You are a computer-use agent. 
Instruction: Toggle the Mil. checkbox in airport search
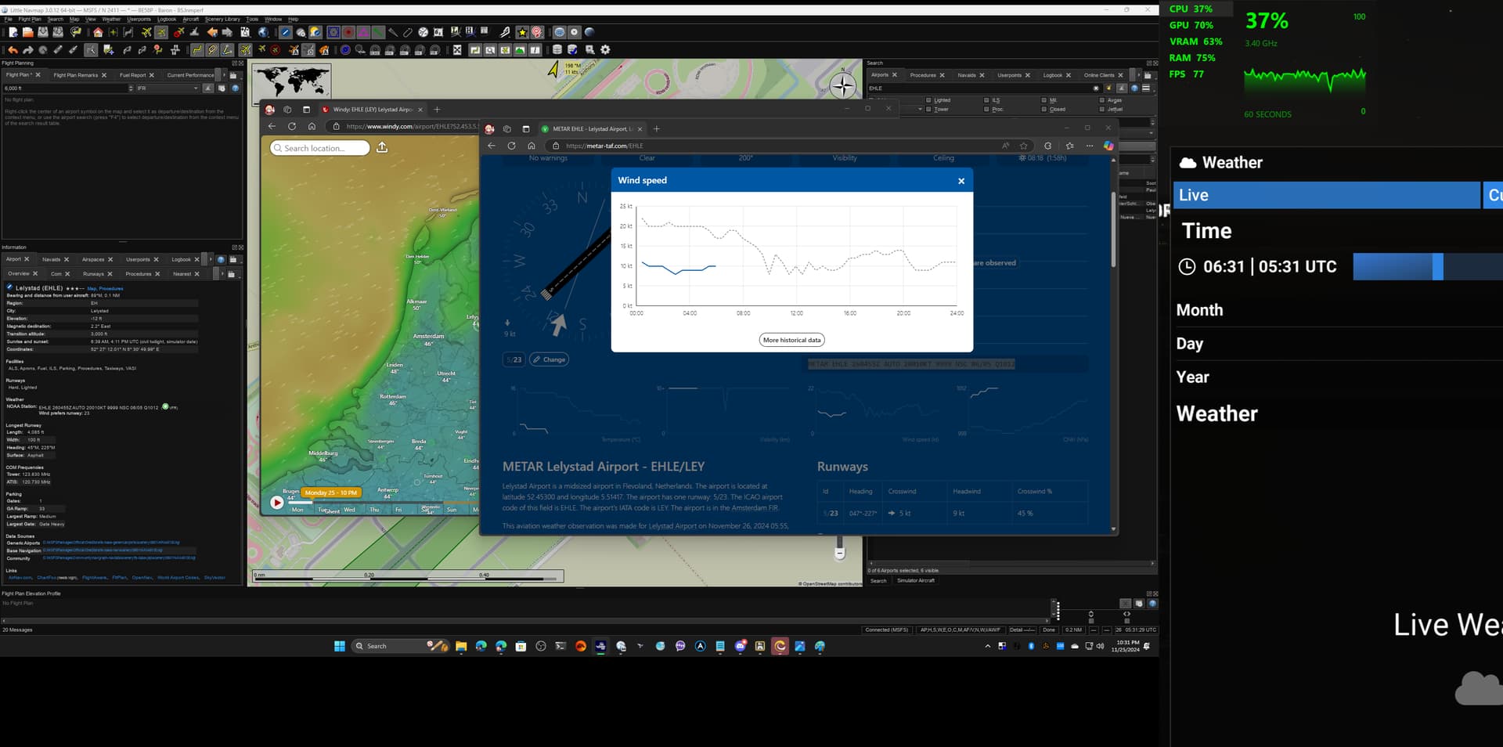pos(1044,100)
